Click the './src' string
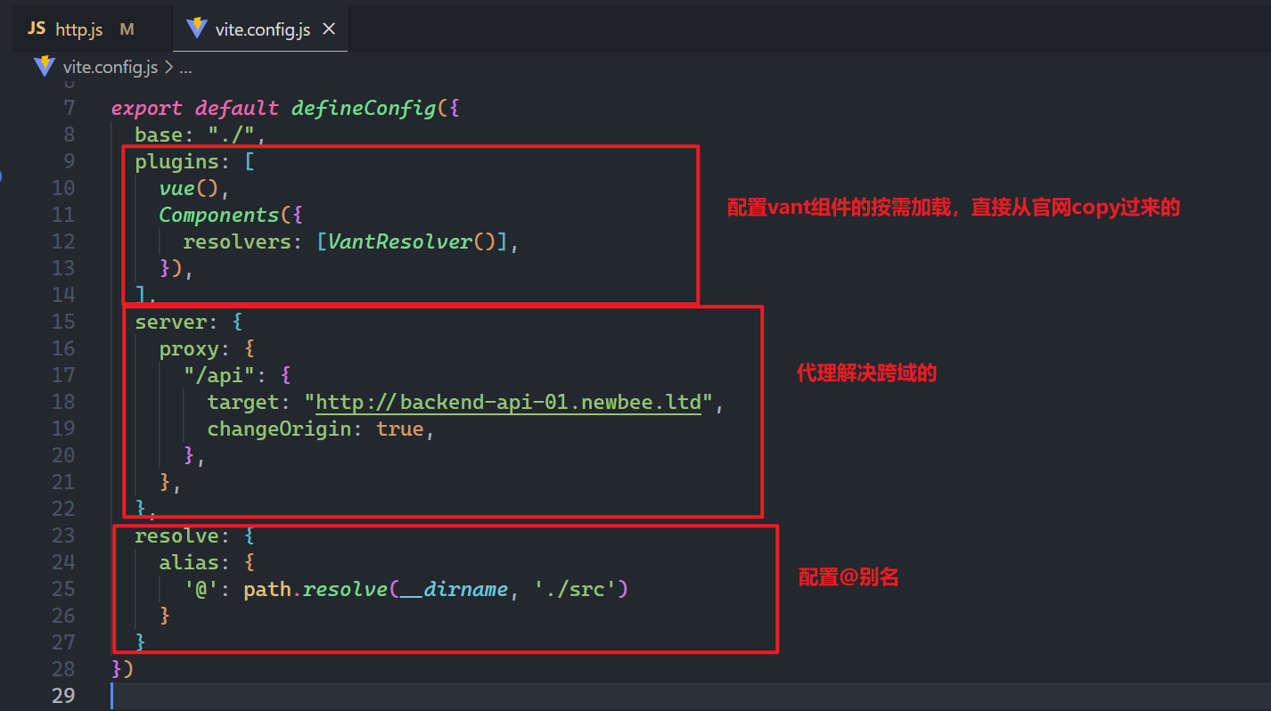The width and height of the screenshot is (1271, 711). [x=575, y=589]
